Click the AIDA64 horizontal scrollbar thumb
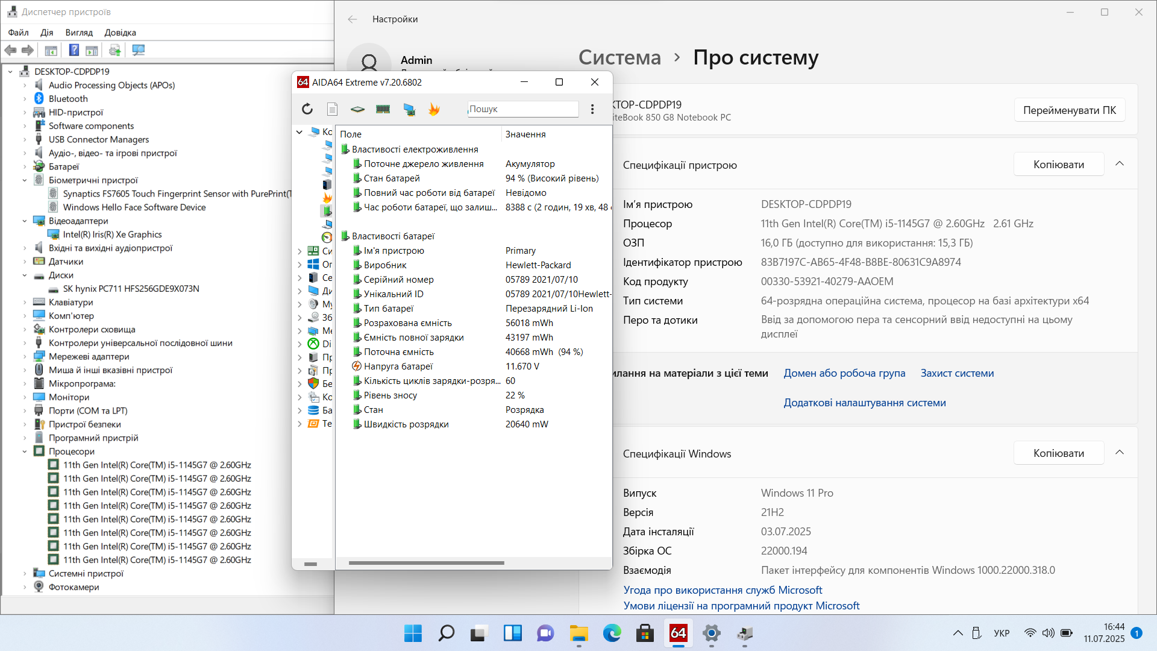Image resolution: width=1157 pixels, height=651 pixels. coord(426,563)
